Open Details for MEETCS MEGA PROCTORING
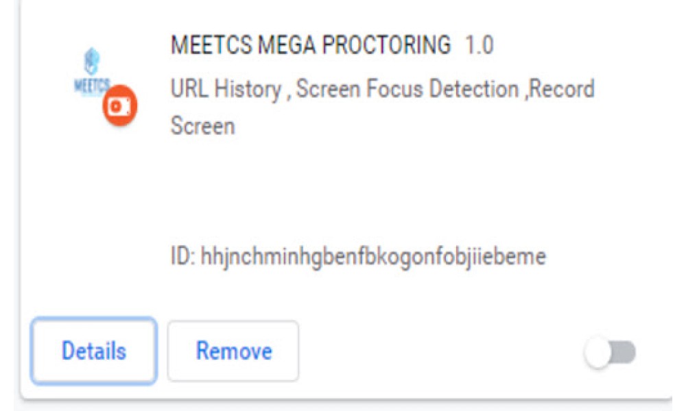The image size is (686, 411). [93, 351]
